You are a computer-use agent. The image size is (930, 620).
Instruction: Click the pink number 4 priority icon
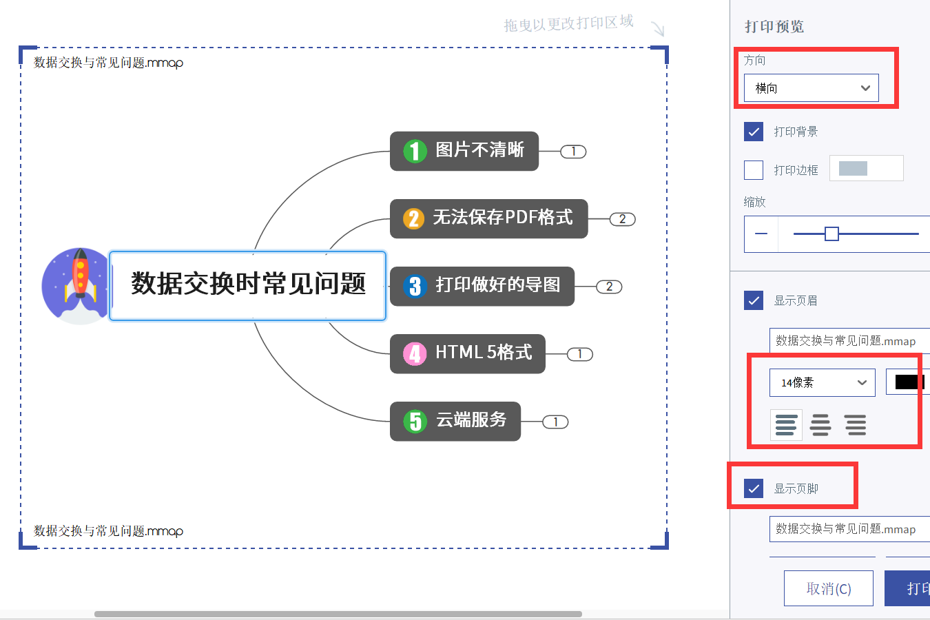(415, 353)
